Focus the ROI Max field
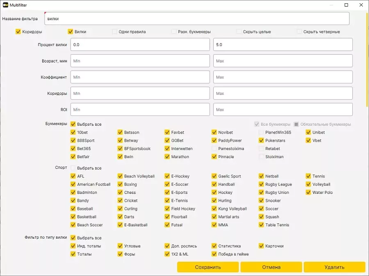This screenshot has width=369, height=276. click(x=283, y=110)
